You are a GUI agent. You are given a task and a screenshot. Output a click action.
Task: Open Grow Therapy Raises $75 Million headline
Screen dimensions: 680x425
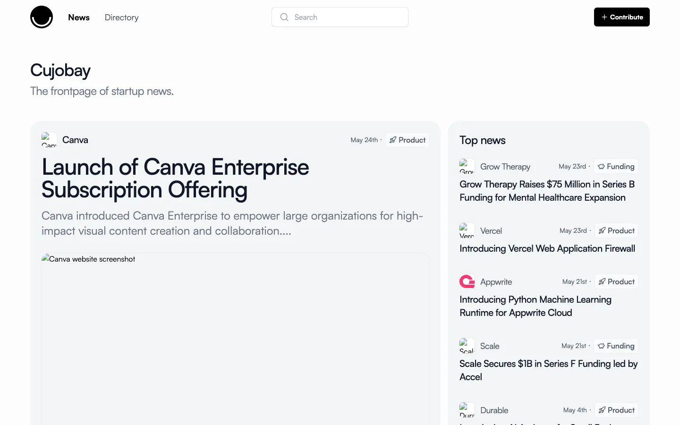(x=547, y=191)
